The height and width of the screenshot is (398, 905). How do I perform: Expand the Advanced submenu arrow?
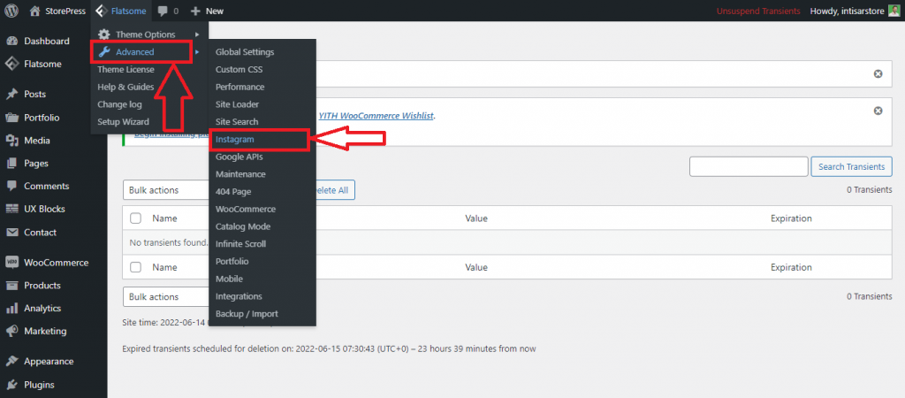(197, 52)
